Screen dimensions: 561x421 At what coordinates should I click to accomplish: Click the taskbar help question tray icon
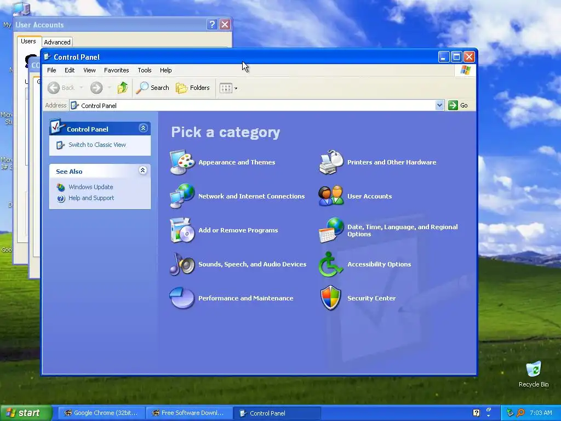point(476,413)
